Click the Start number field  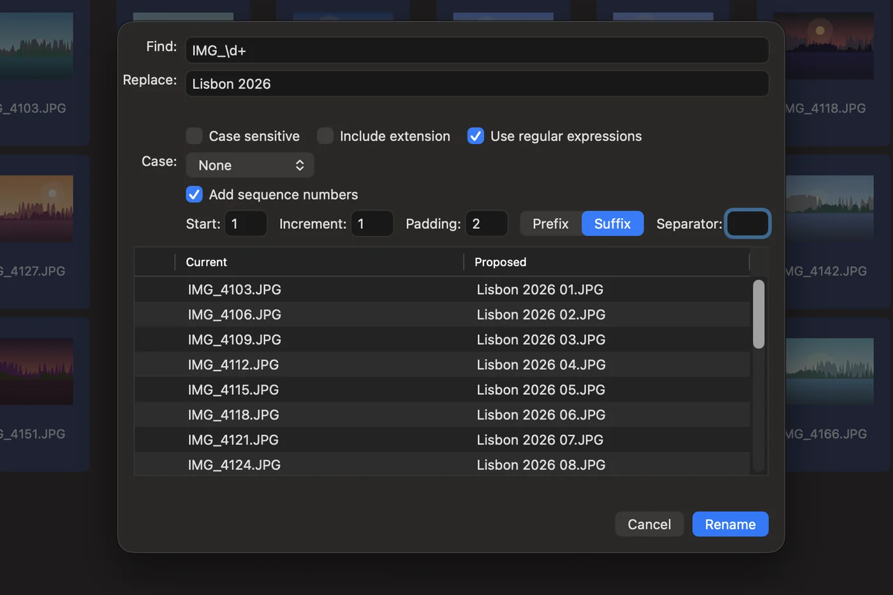(x=246, y=224)
